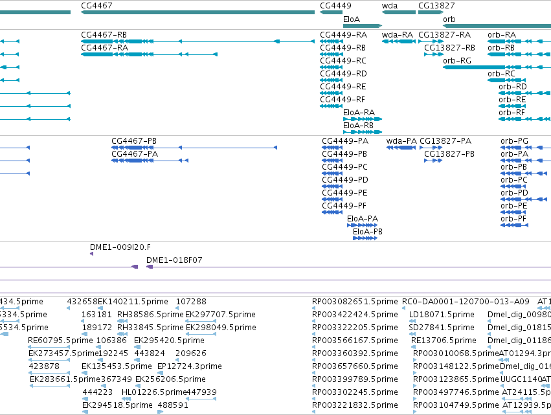The width and height of the screenshot is (551, 415).
Task: Select EST RE13706.5prime
Action: [413, 347]
